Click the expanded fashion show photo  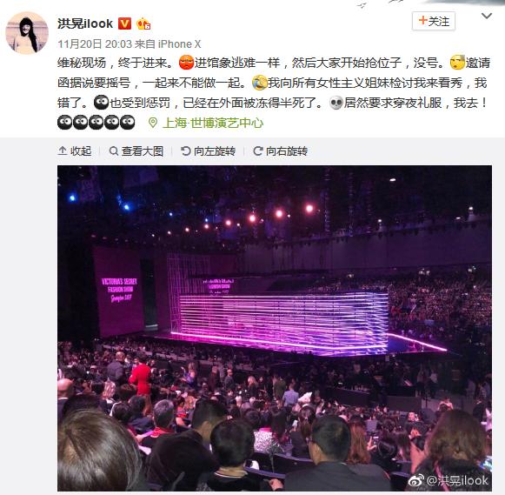tap(275, 328)
